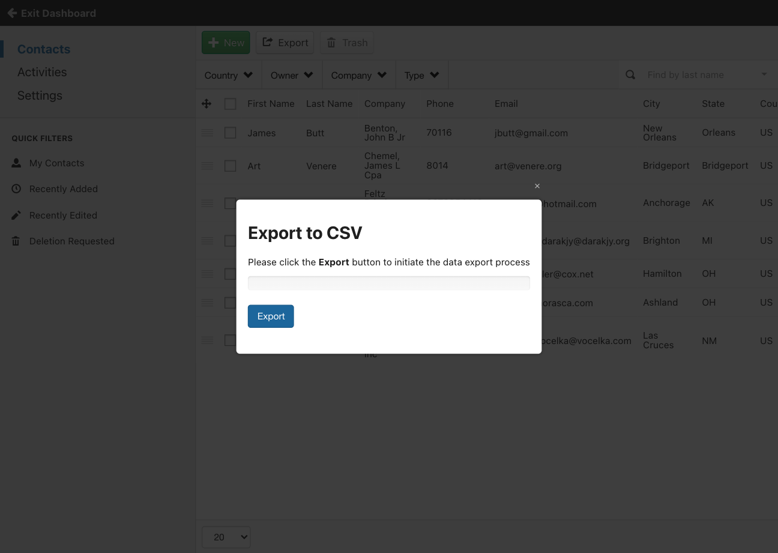Click the trash icon beside Deletion Requested
778x553 pixels.
point(16,241)
